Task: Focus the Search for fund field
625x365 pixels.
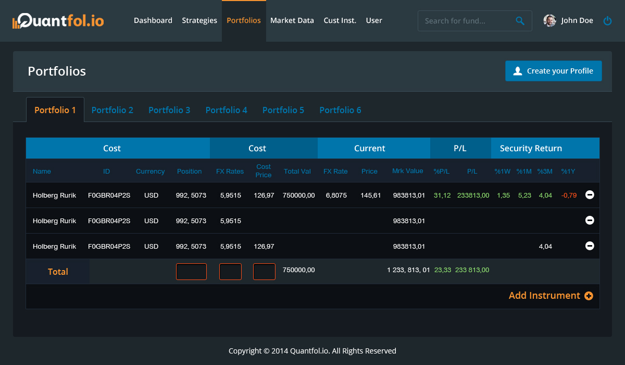Action: (x=466, y=21)
